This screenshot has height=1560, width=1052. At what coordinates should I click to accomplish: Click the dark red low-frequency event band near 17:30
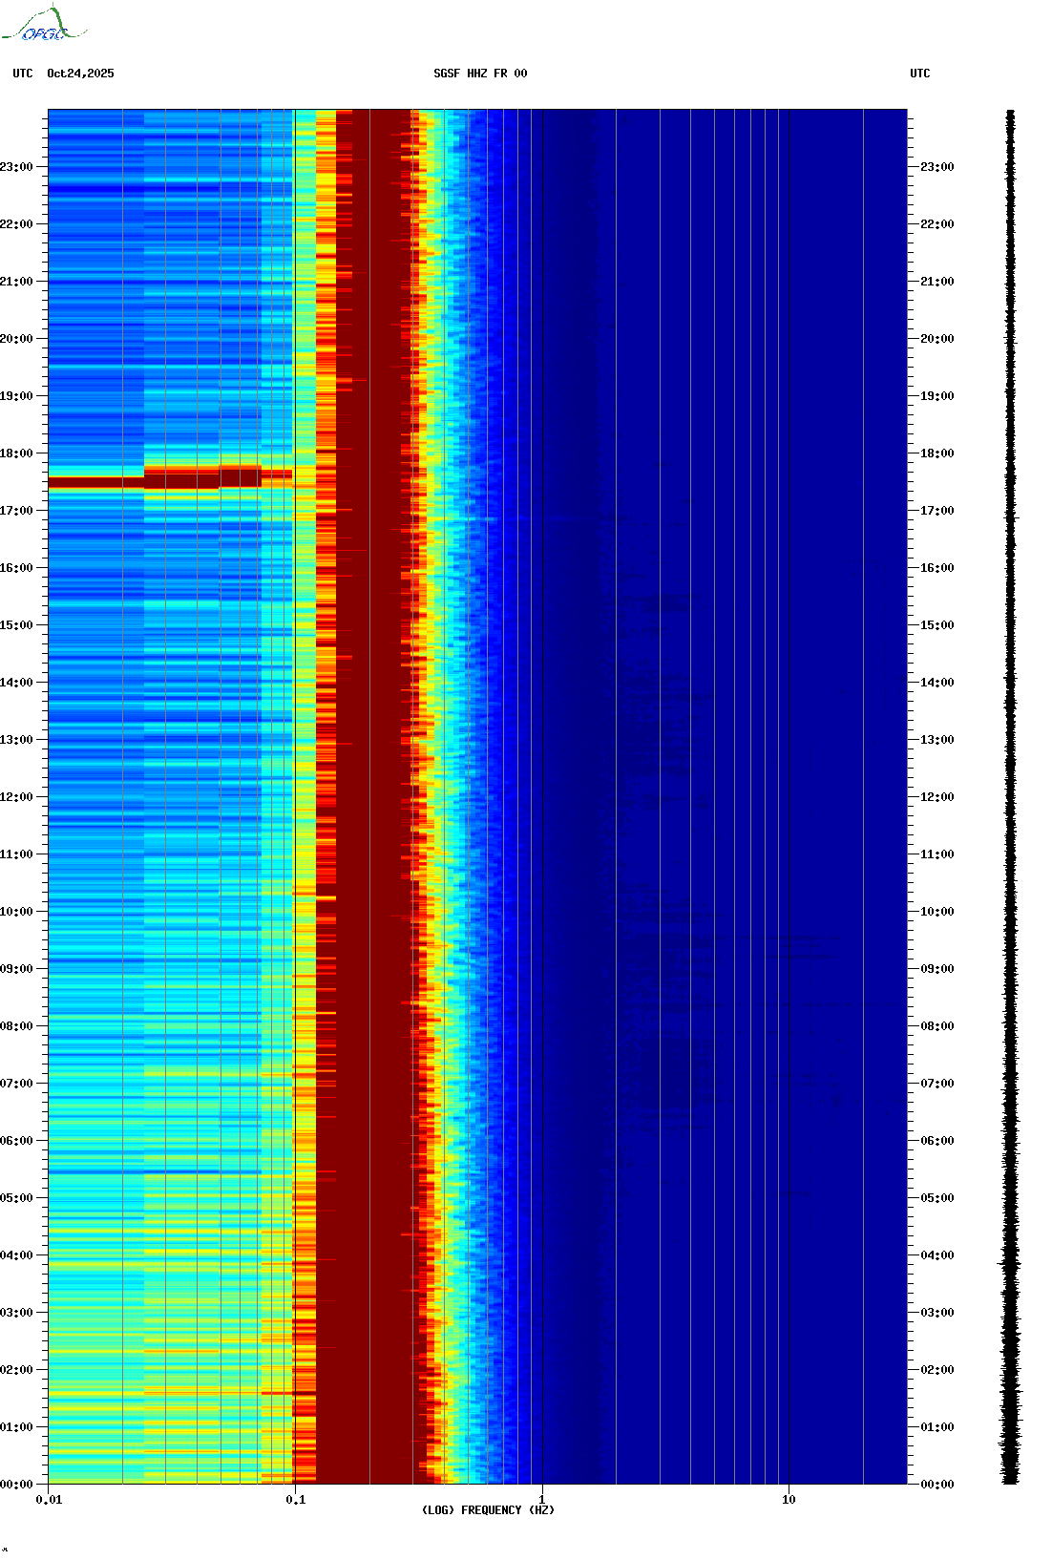(x=170, y=477)
